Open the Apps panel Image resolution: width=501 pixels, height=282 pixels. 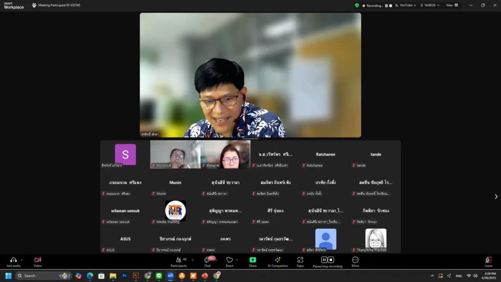click(x=300, y=260)
